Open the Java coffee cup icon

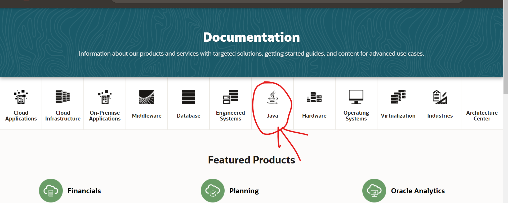pos(273,97)
